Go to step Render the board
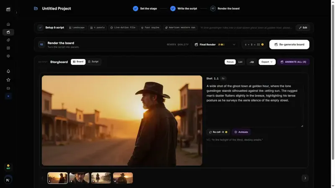Viewport: 335px width, 188px height. tap(225, 8)
